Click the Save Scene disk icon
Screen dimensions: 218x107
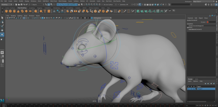21,5
